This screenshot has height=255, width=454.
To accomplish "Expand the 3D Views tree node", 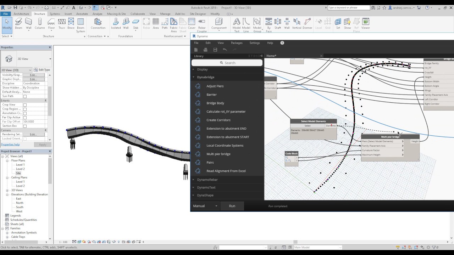I will pyautogui.click(x=7, y=190).
